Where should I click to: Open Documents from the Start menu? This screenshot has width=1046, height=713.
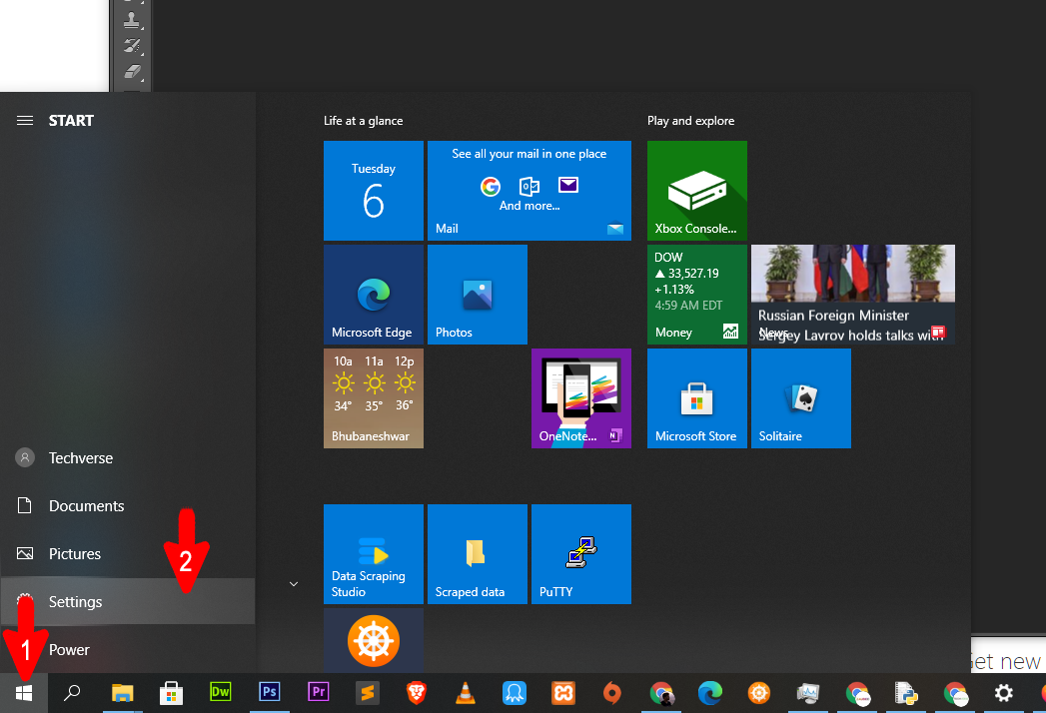[x=128, y=506]
